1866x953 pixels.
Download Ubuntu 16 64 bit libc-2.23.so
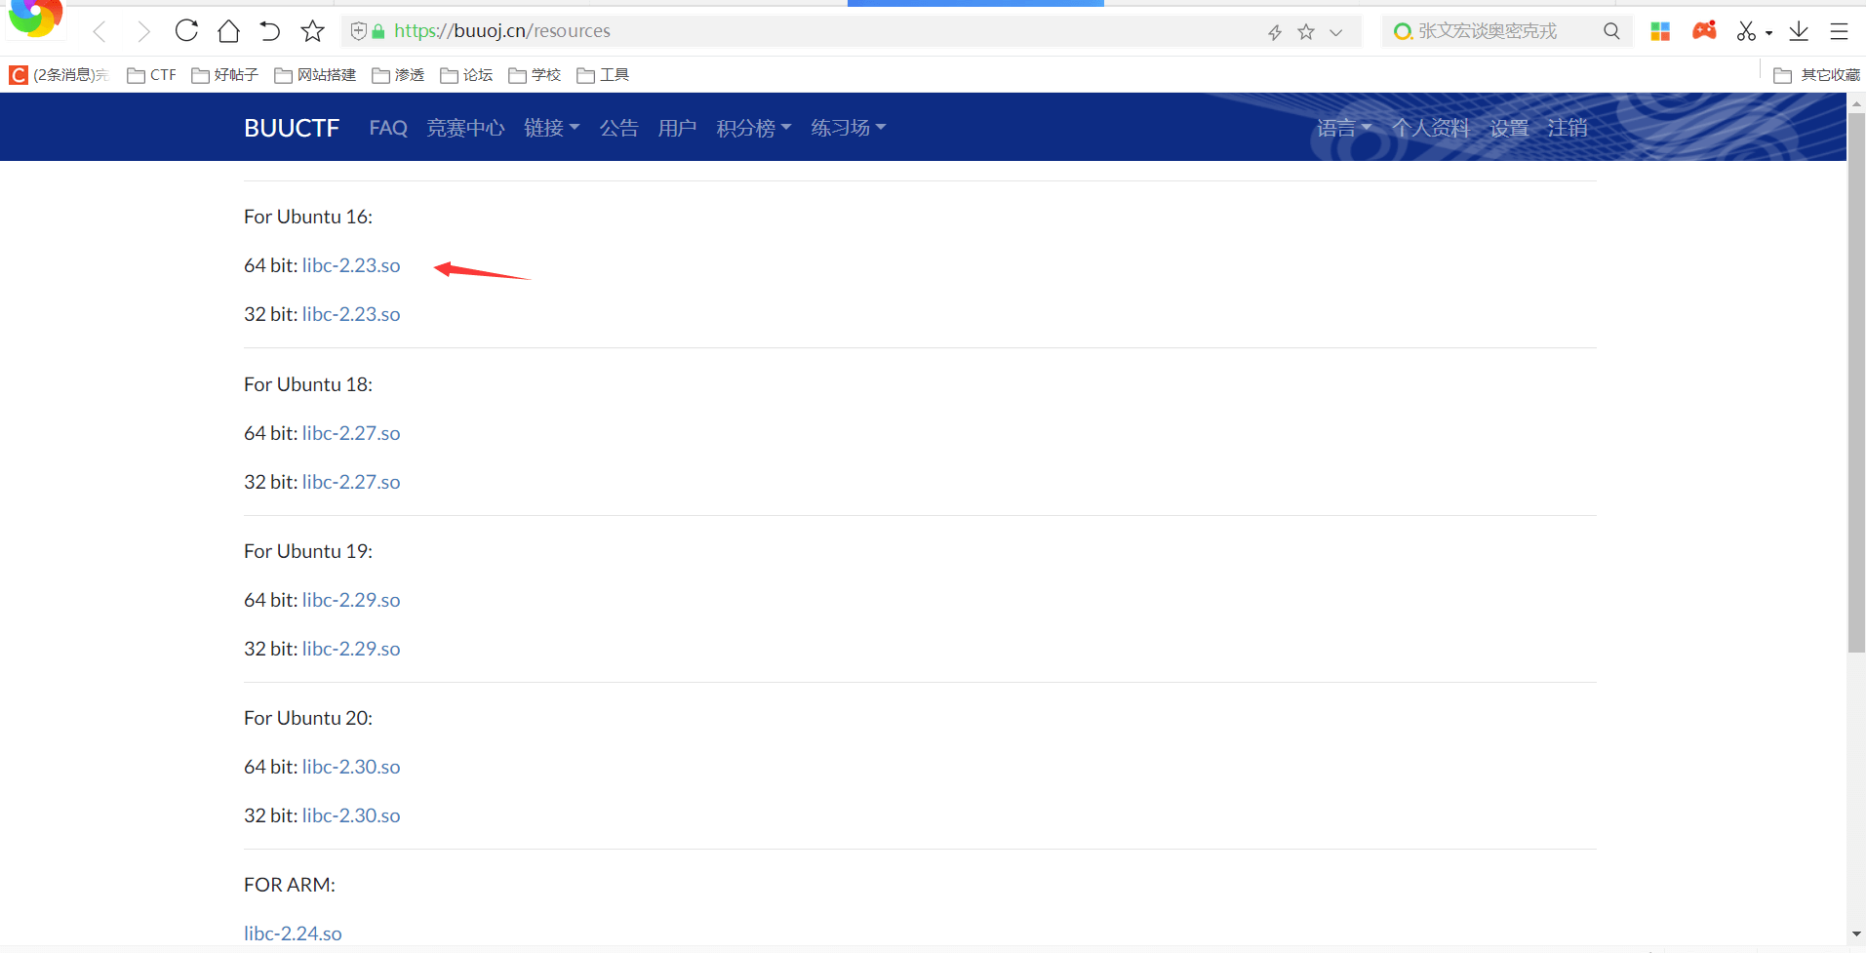click(x=351, y=265)
